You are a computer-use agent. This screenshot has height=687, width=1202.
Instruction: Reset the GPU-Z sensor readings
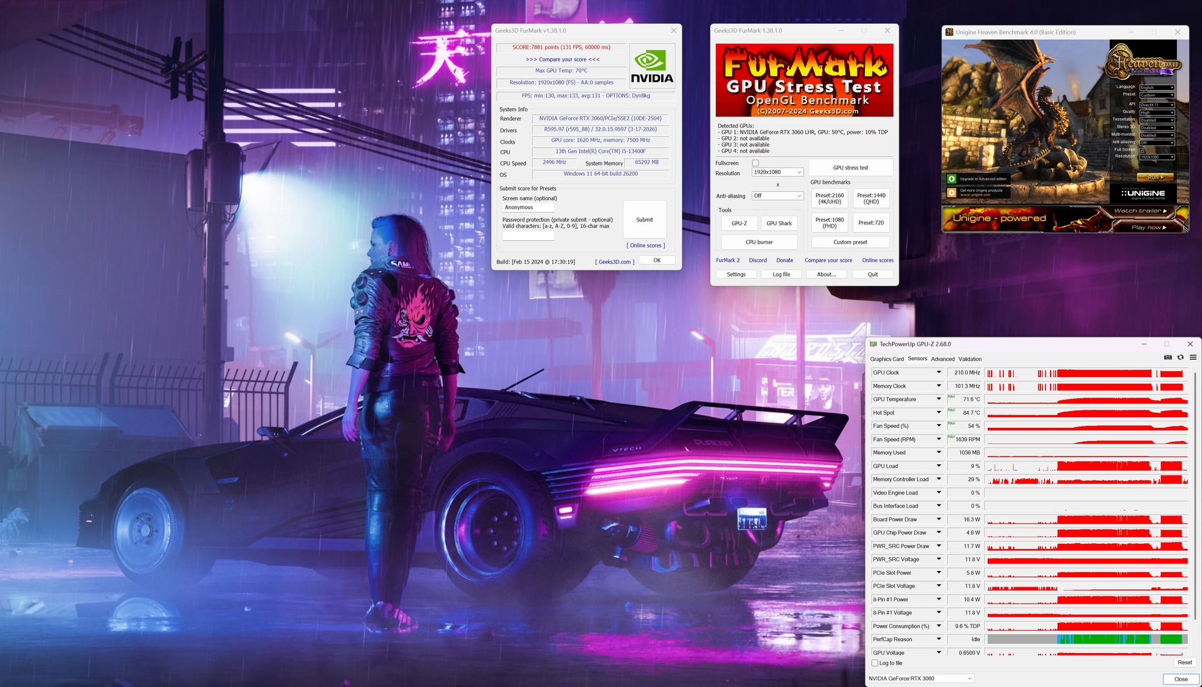click(1184, 663)
